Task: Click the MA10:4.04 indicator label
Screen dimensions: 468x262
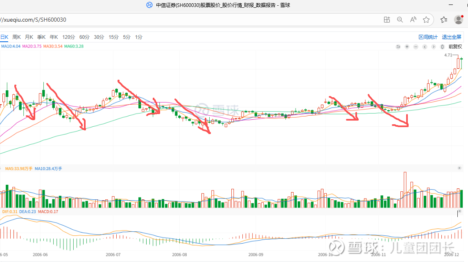Action: [11, 46]
